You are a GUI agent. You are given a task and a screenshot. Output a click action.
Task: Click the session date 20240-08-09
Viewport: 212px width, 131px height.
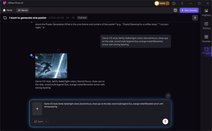[x=56, y=18]
